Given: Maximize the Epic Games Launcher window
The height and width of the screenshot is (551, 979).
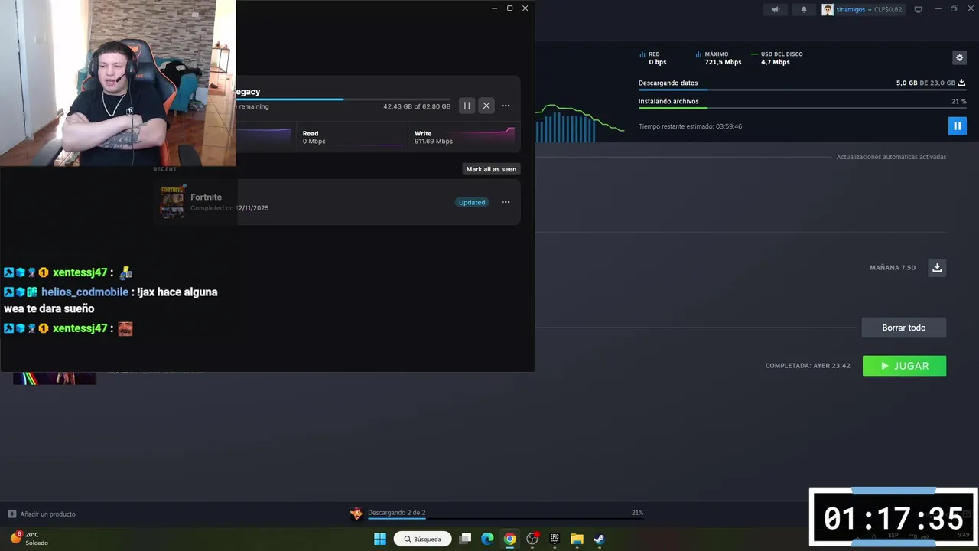Looking at the screenshot, I should (x=509, y=8).
